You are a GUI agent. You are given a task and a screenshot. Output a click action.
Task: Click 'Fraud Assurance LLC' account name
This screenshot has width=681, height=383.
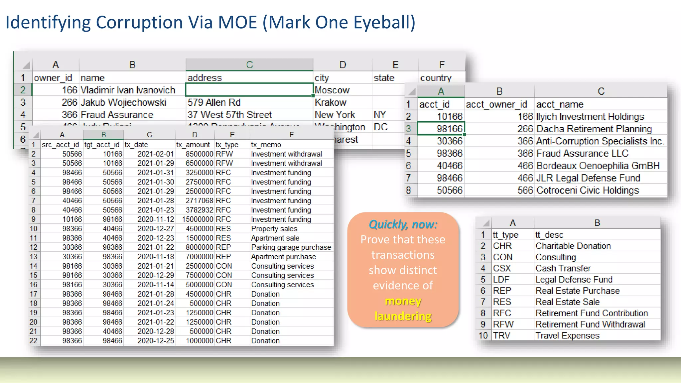pos(601,153)
